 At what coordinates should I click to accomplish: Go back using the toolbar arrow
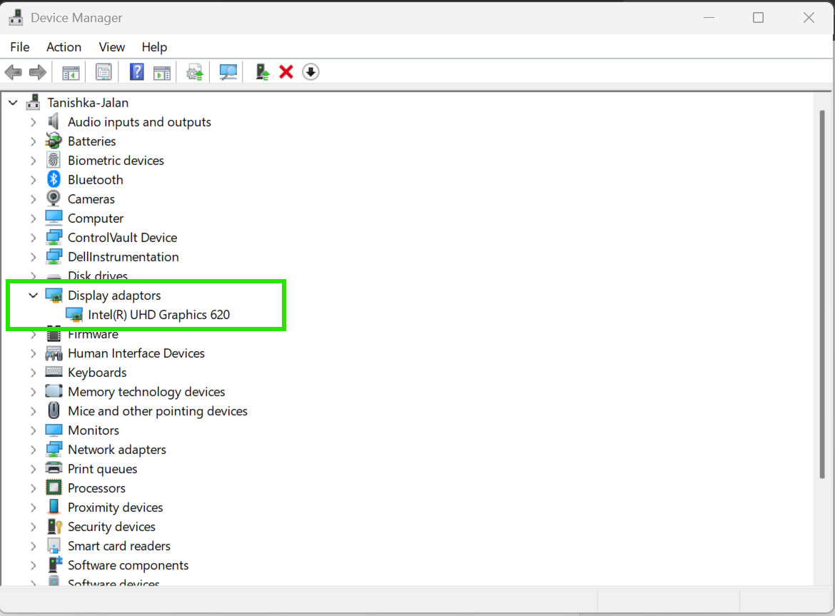pyautogui.click(x=14, y=72)
